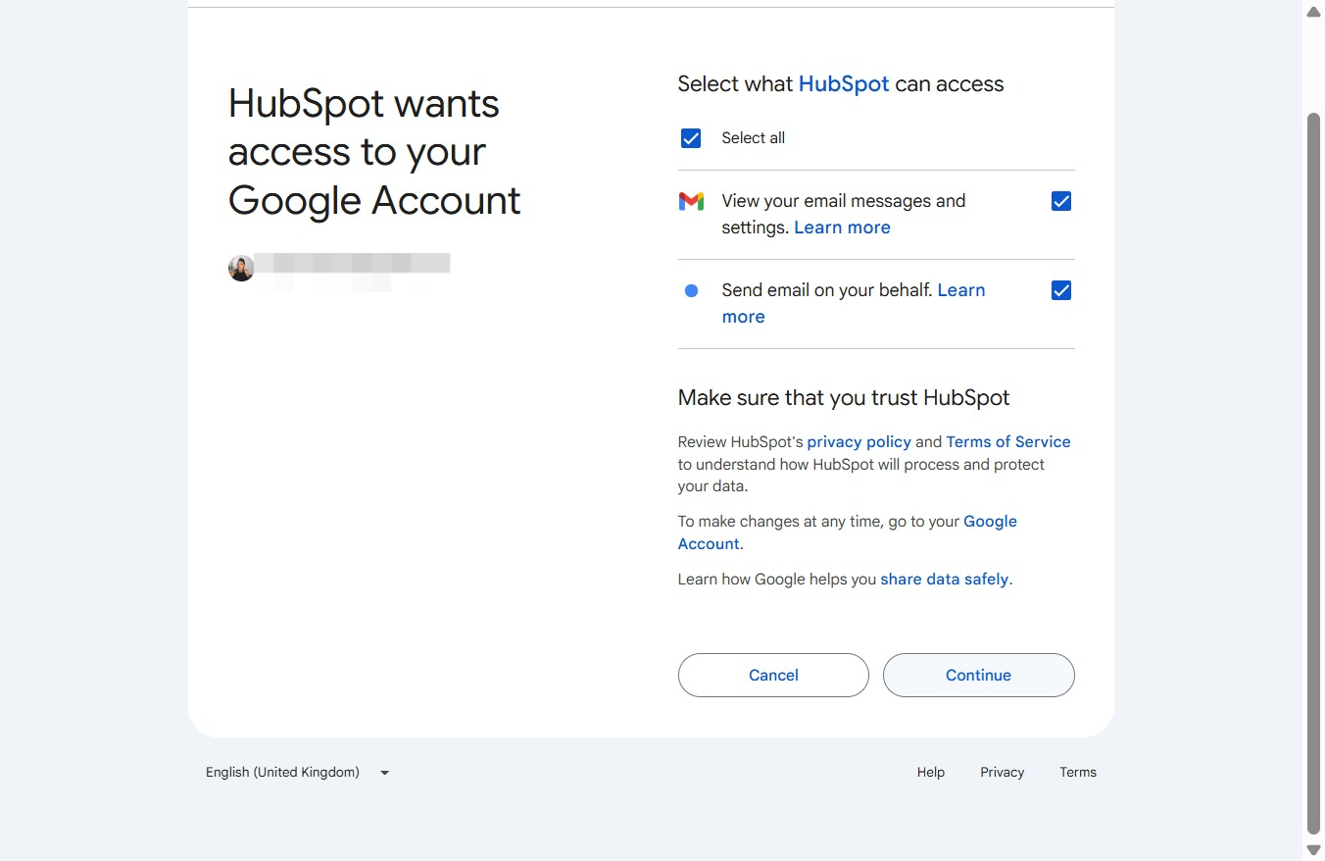The height and width of the screenshot is (861, 1325).
Task: Open the share data safely link
Action: 944,580
